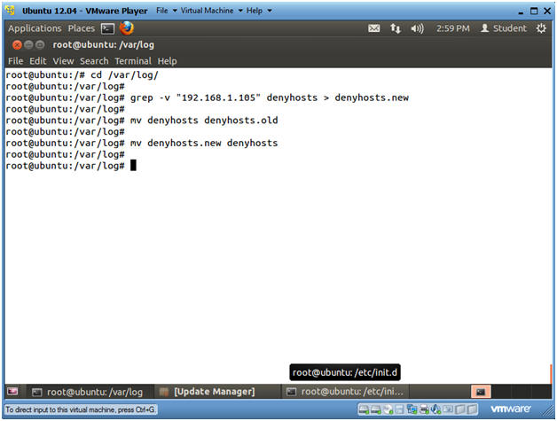Open the terminal launcher in top panel
Screen dimensions: 557x421
point(107,28)
